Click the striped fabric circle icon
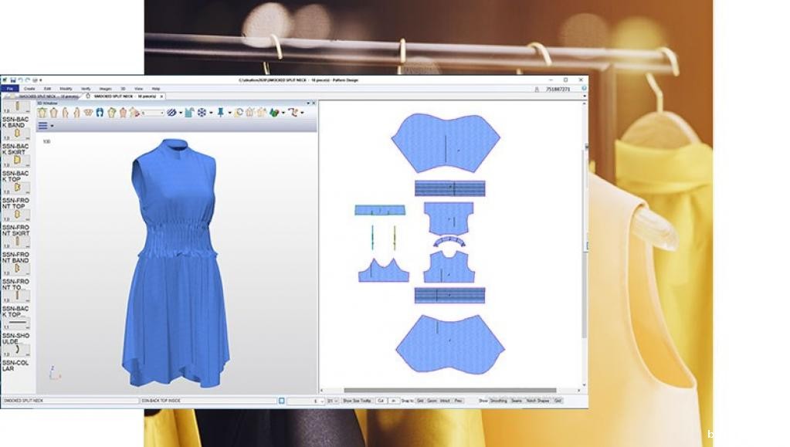Image resolution: width=790 pixels, height=447 pixels. click(171, 113)
